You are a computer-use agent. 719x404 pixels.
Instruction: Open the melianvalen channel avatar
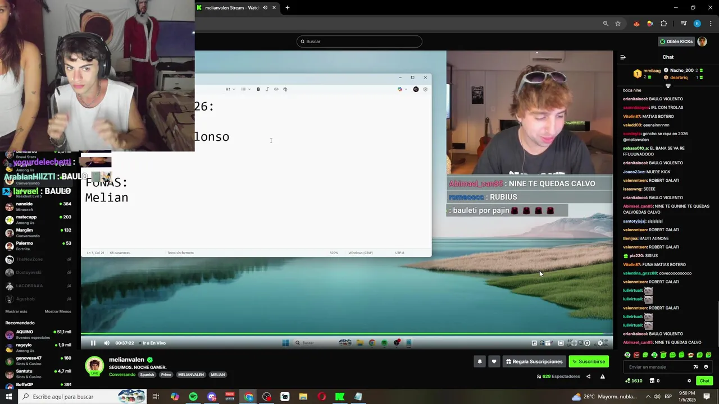click(94, 366)
